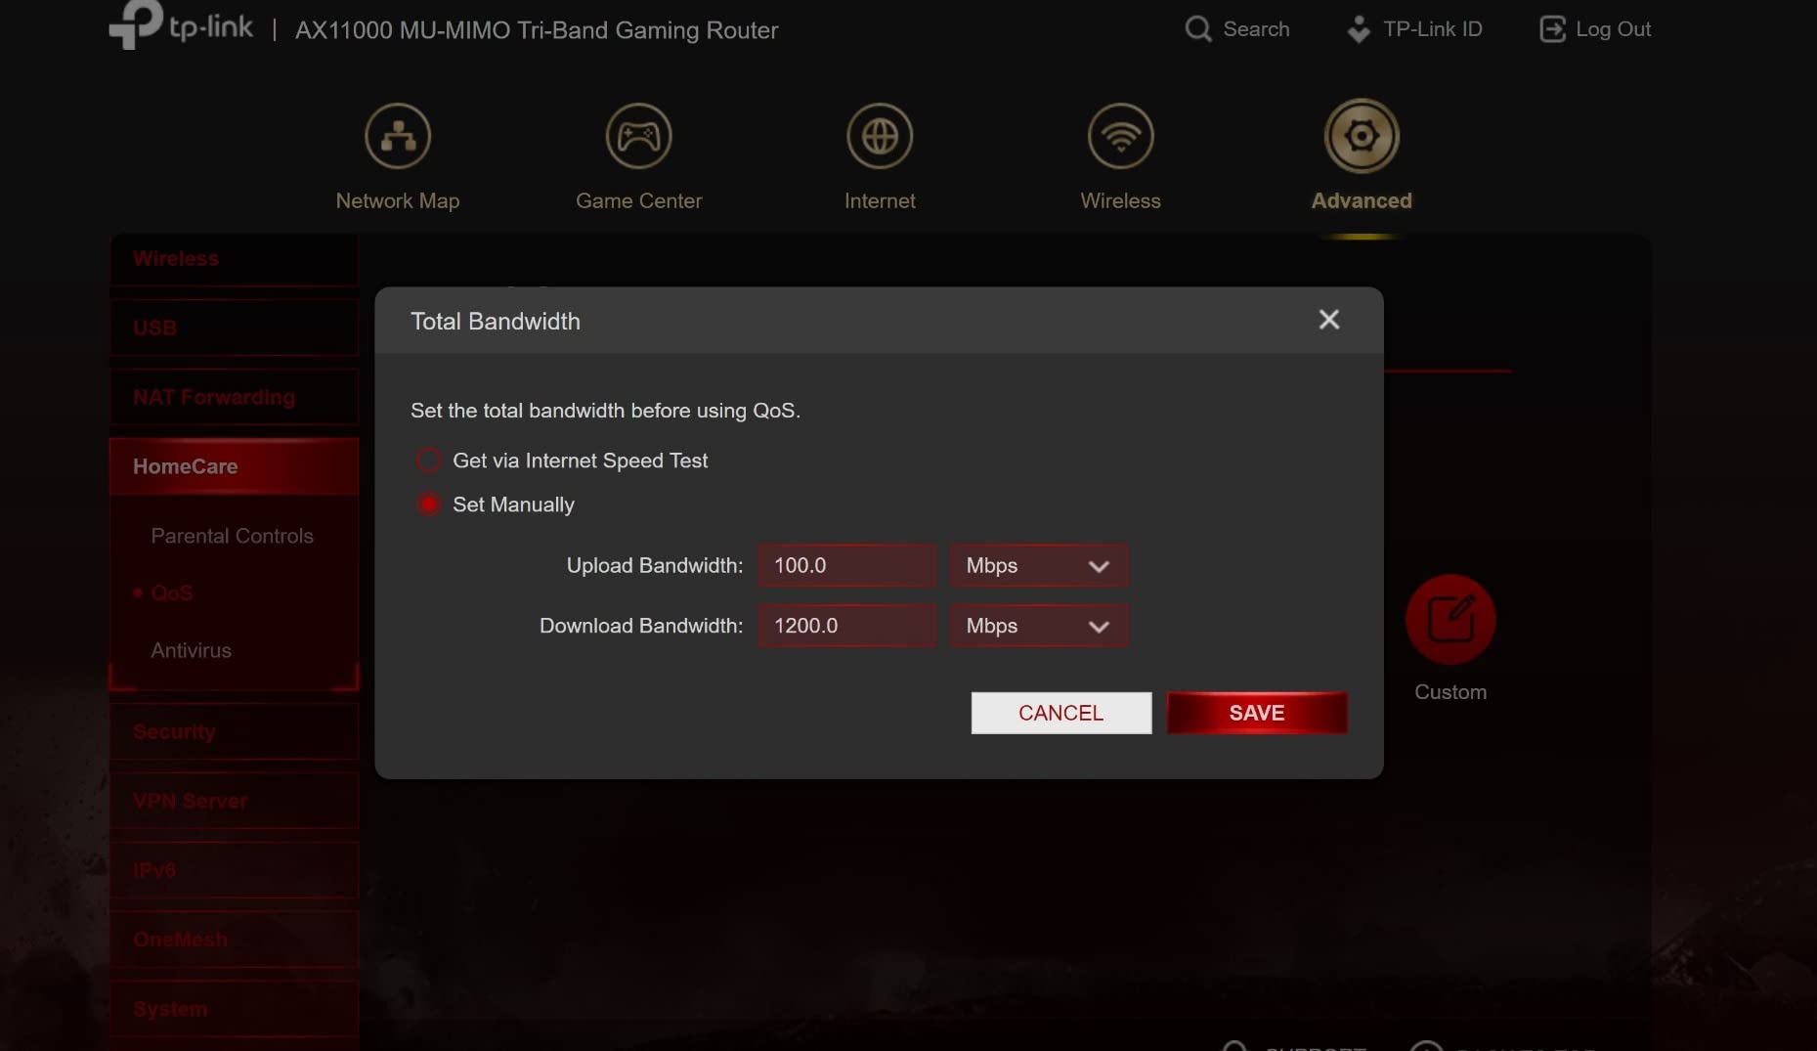Save the total bandwidth settings
The image size is (1817, 1051).
pyautogui.click(x=1257, y=713)
